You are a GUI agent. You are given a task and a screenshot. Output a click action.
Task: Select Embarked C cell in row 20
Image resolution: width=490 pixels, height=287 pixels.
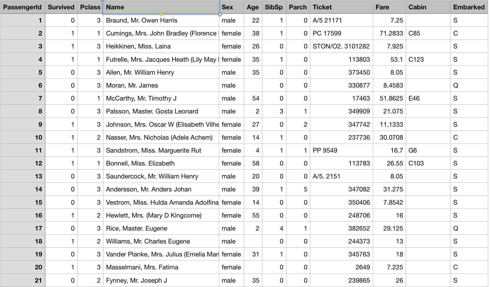469,267
